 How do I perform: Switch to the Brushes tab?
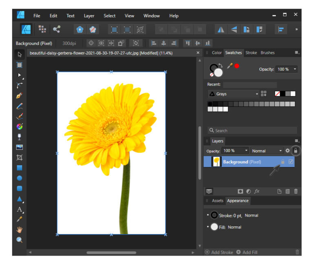pyautogui.click(x=267, y=53)
